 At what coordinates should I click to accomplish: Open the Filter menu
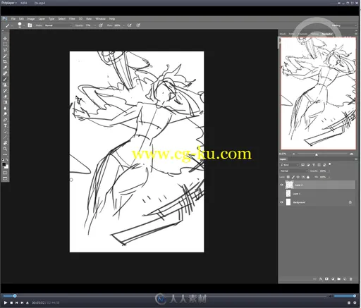72,19
